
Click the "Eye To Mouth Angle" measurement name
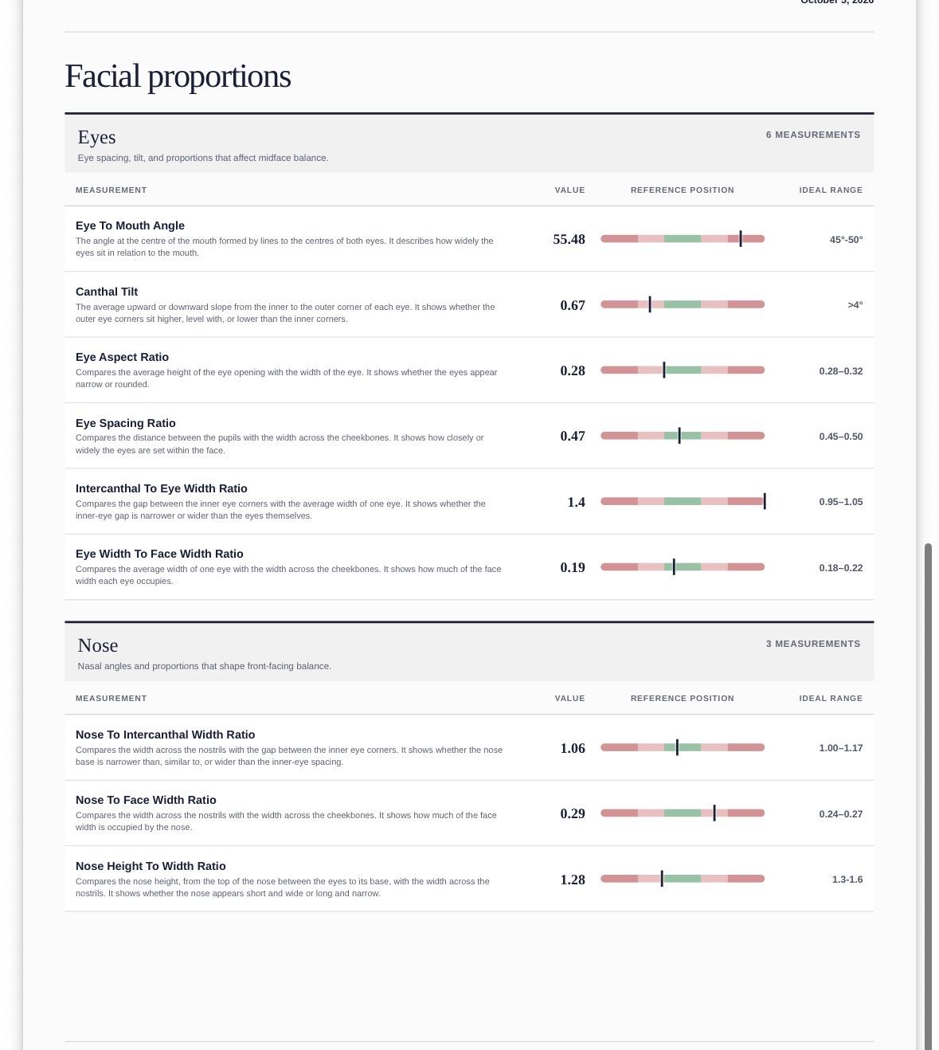click(x=130, y=225)
